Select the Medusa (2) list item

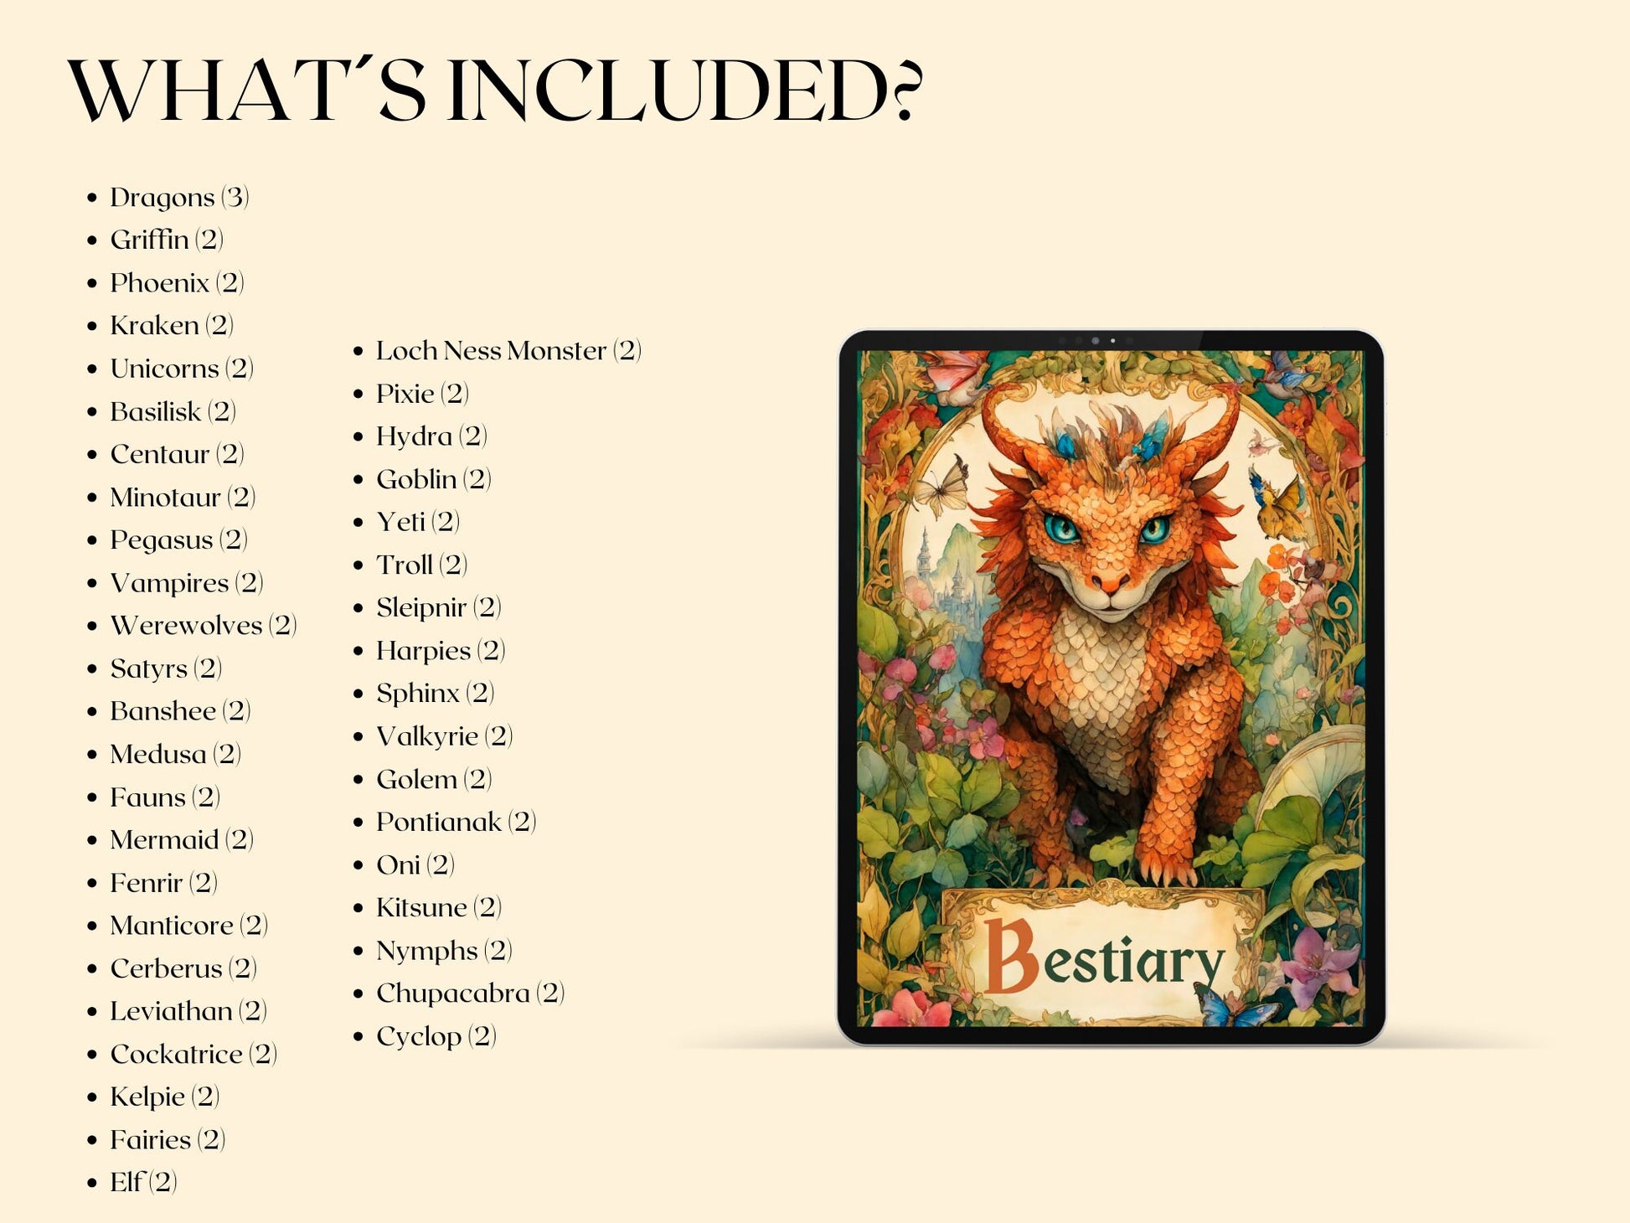click(x=175, y=755)
